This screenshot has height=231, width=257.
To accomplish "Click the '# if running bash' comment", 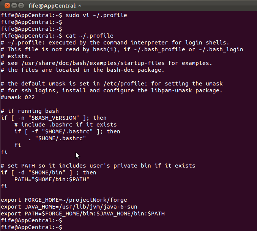I will tap(30, 111).
